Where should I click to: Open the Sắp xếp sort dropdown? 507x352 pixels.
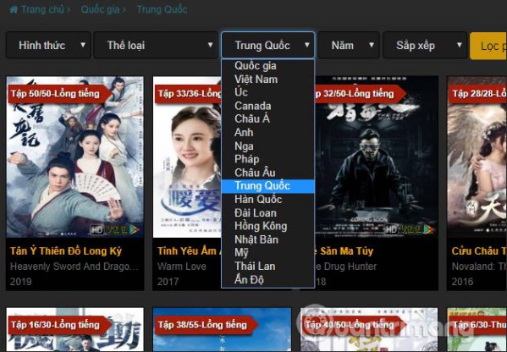pos(425,45)
